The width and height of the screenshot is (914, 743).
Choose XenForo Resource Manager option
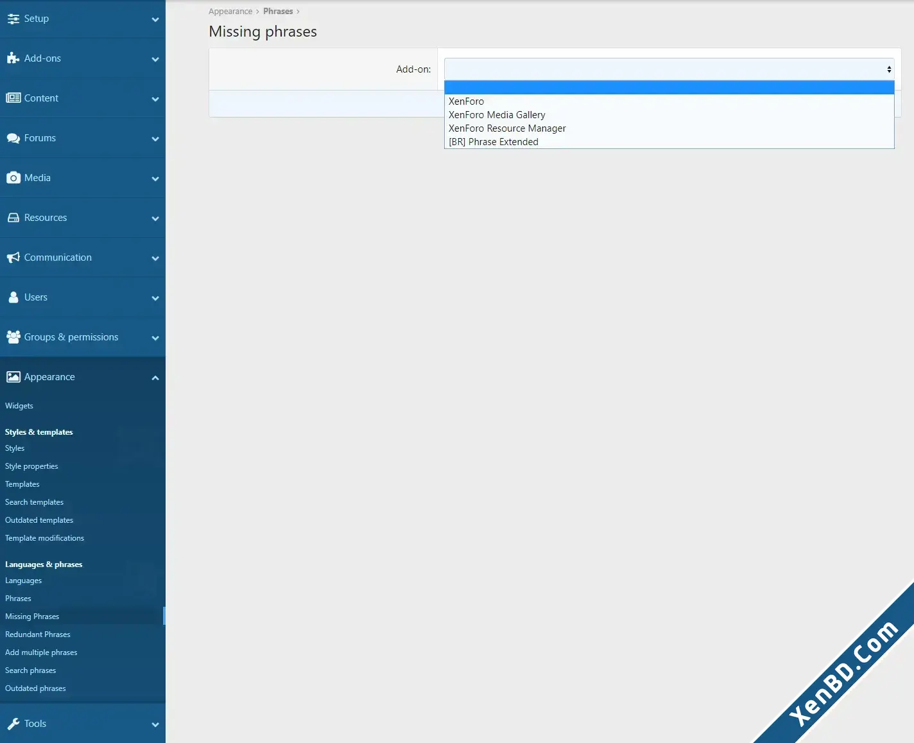pyautogui.click(x=669, y=128)
